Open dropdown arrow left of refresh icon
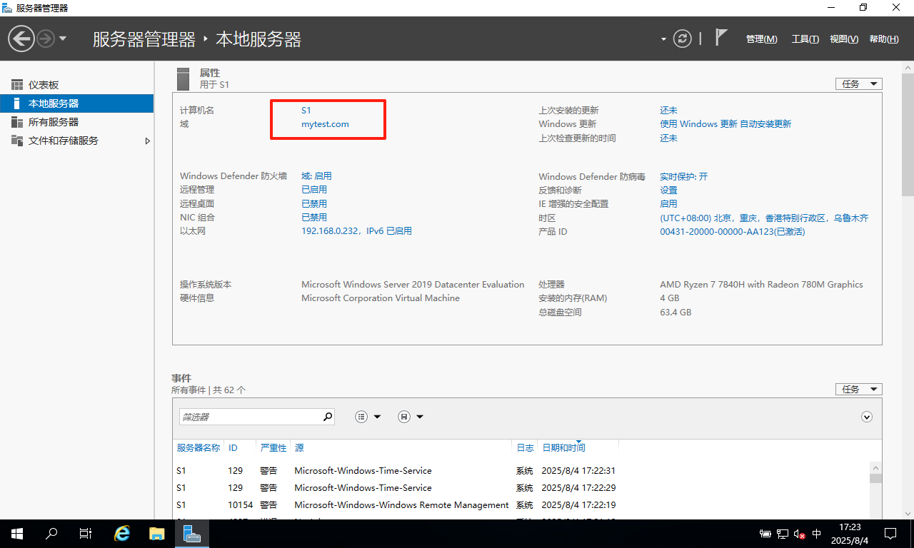This screenshot has width=914, height=548. 663,39
